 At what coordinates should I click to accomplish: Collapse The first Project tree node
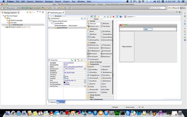pyautogui.click(x=3, y=16)
